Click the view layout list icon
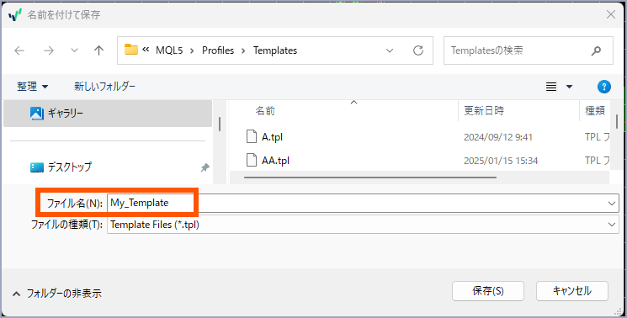Image resolution: width=627 pixels, height=318 pixels. click(551, 87)
